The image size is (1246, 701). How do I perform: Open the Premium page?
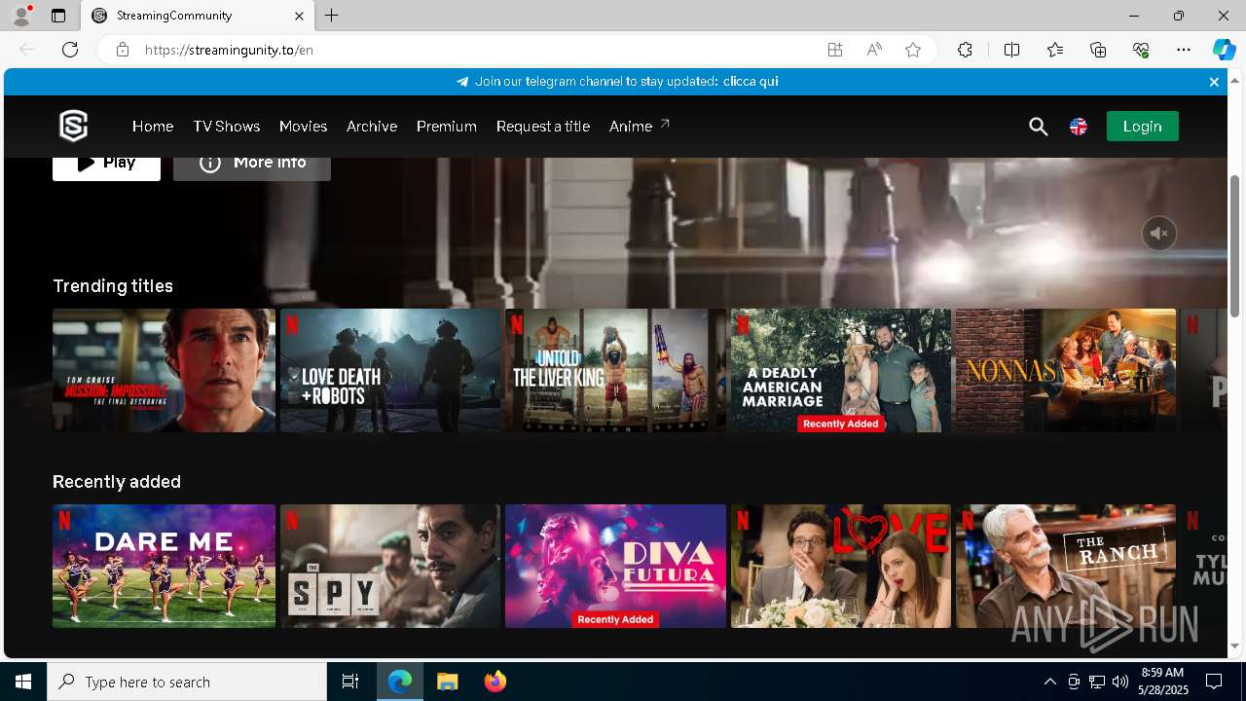tap(447, 127)
